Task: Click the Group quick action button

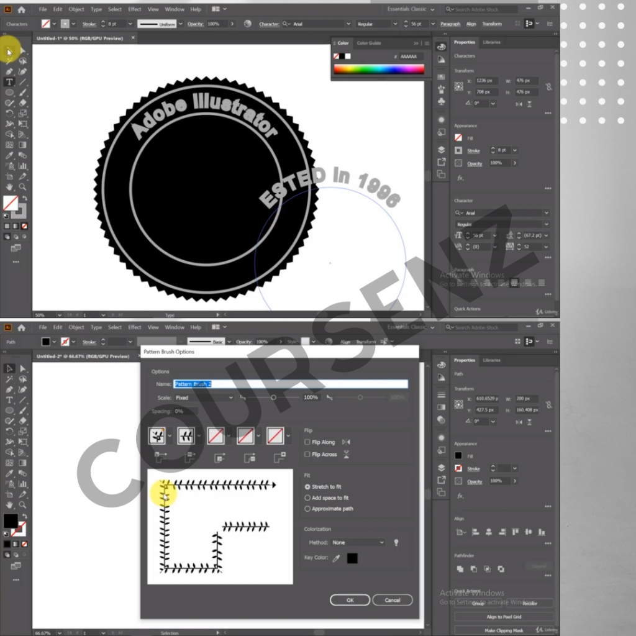Action: 478,603
